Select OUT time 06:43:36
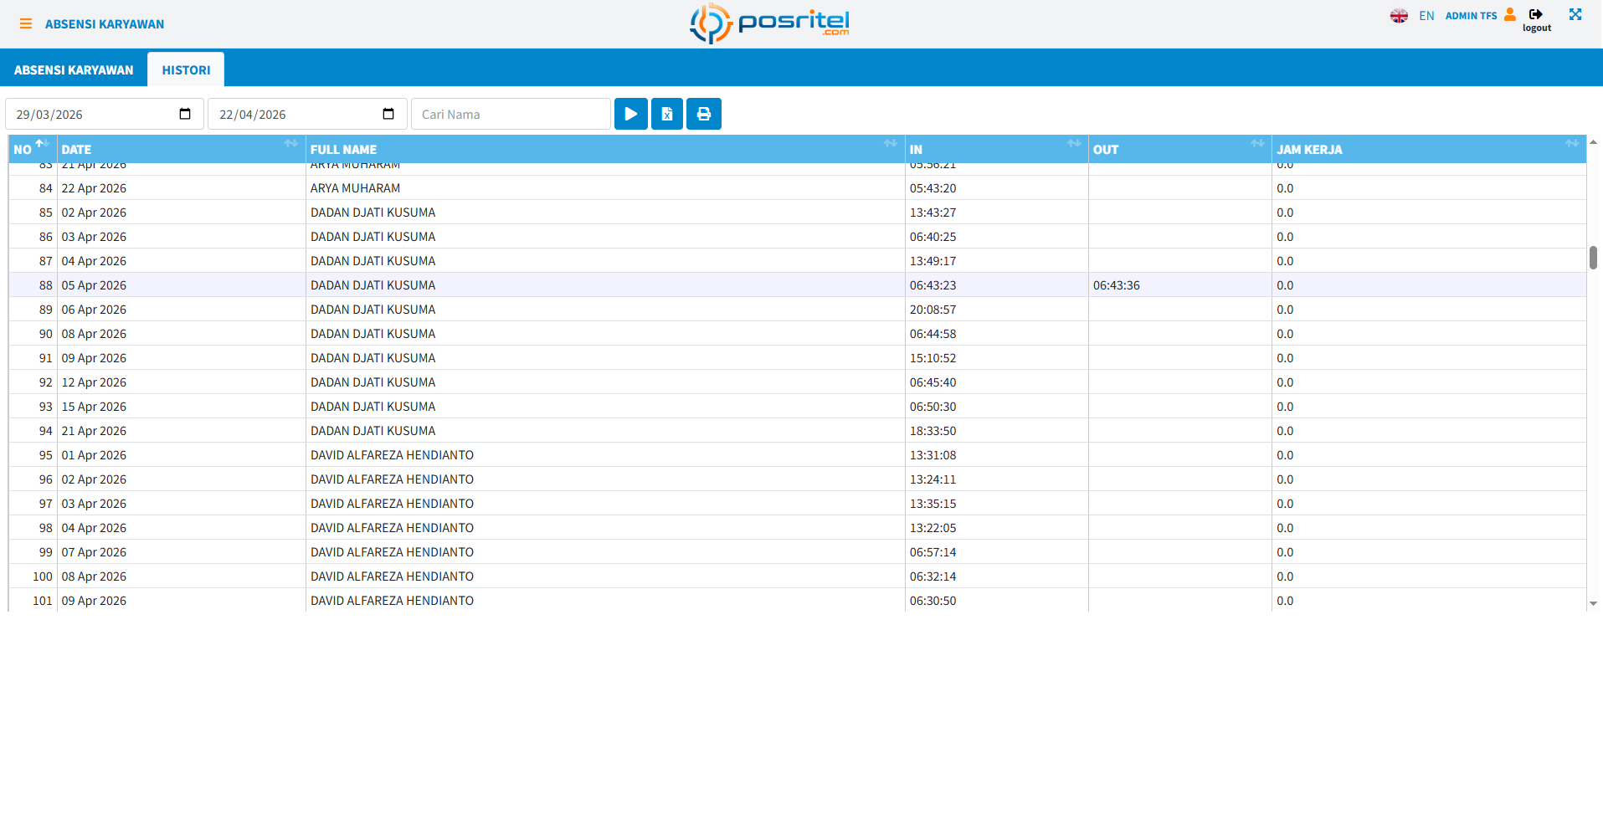Image resolution: width=1603 pixels, height=830 pixels. pyautogui.click(x=1116, y=285)
